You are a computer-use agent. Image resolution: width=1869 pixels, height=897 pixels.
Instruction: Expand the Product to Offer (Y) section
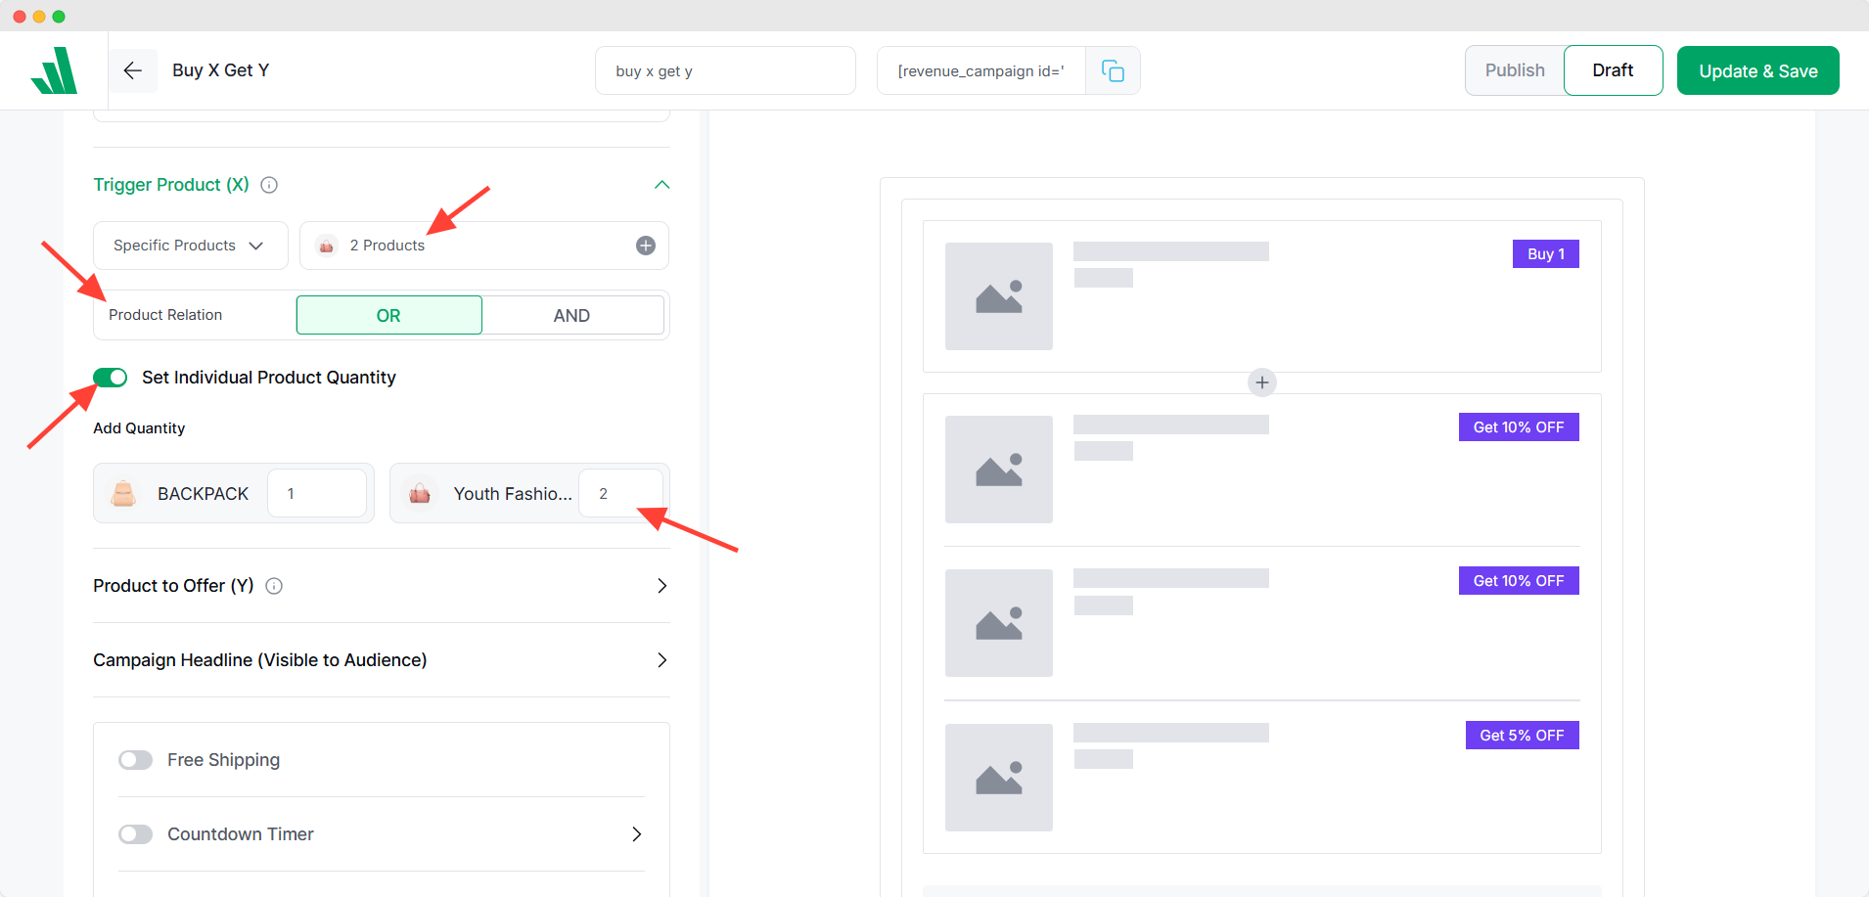662,586
